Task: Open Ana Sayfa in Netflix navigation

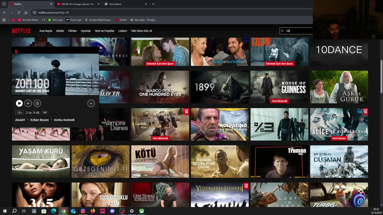Action: [x=46, y=31]
